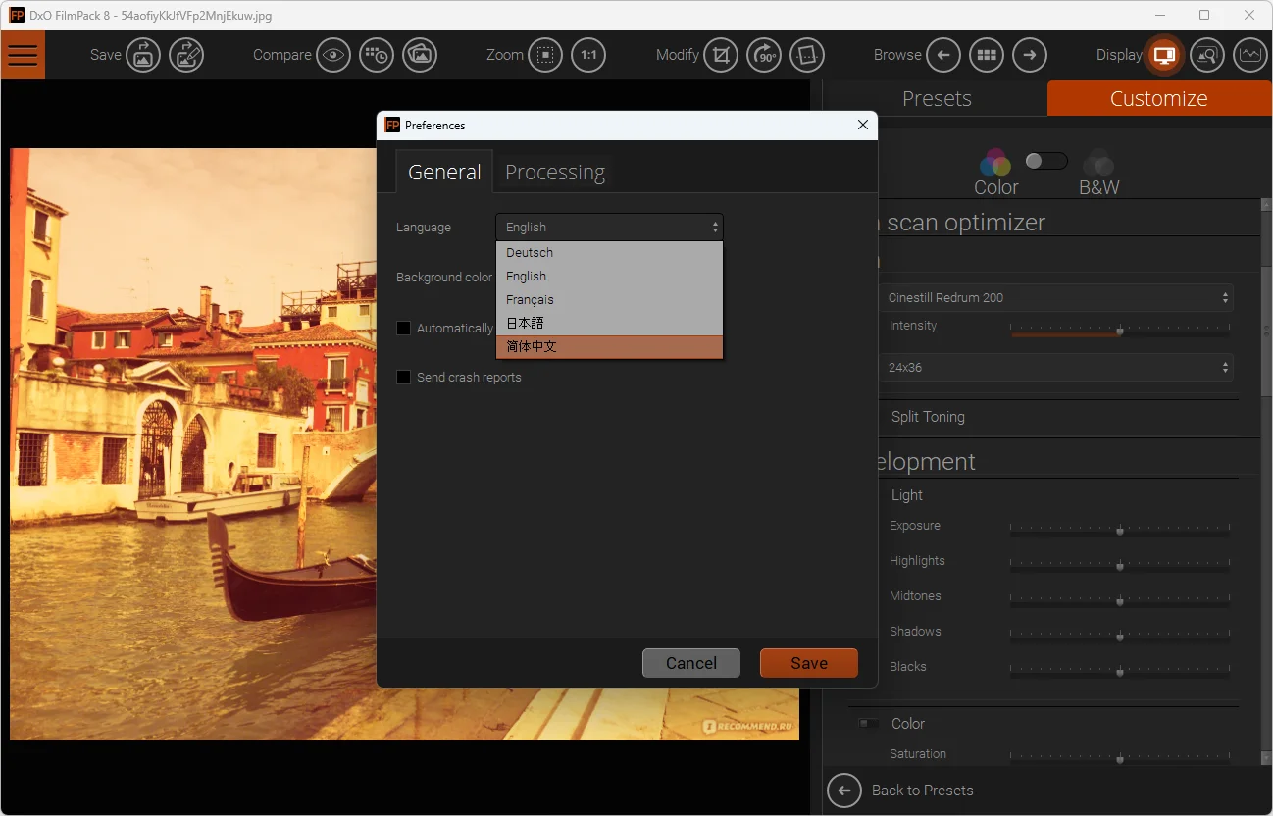Click the Compare eye icon
This screenshot has width=1273, height=816.
click(x=334, y=55)
